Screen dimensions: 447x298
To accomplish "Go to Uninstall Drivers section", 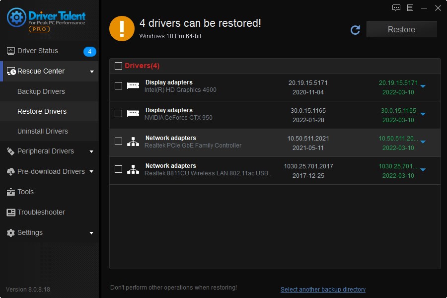I will [x=43, y=131].
